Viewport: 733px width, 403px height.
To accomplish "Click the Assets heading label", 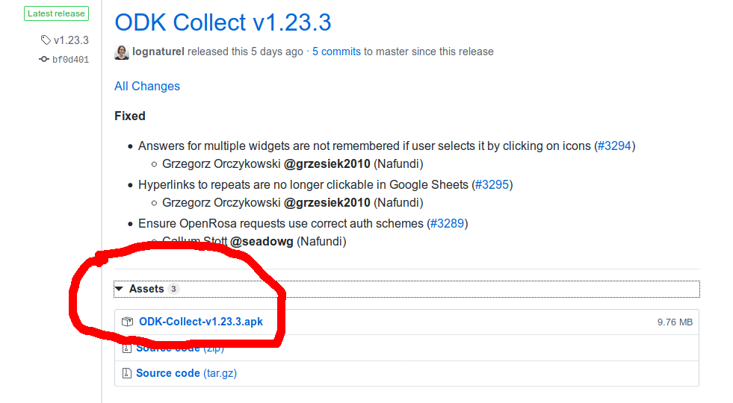I will pos(146,289).
